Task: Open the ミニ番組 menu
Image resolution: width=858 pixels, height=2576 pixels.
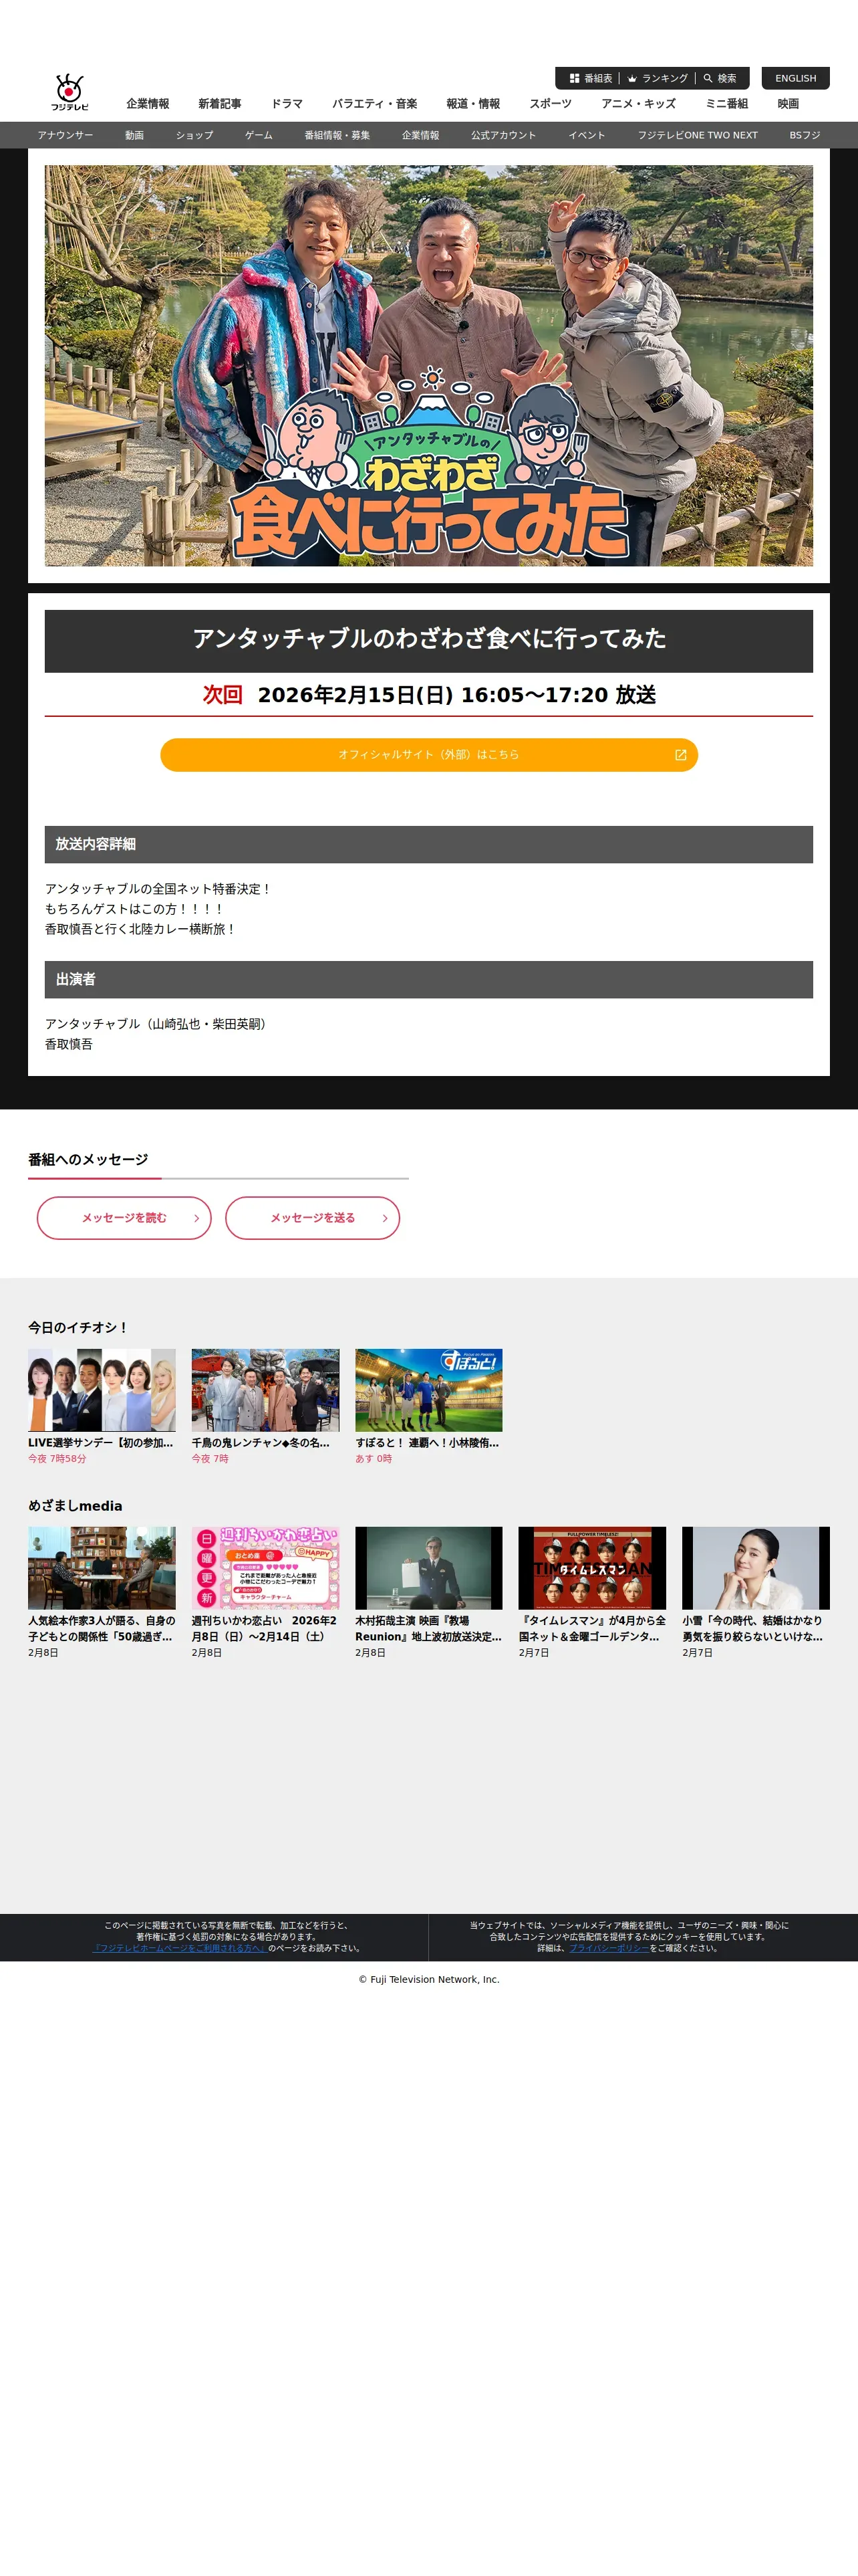Action: pyautogui.click(x=726, y=104)
